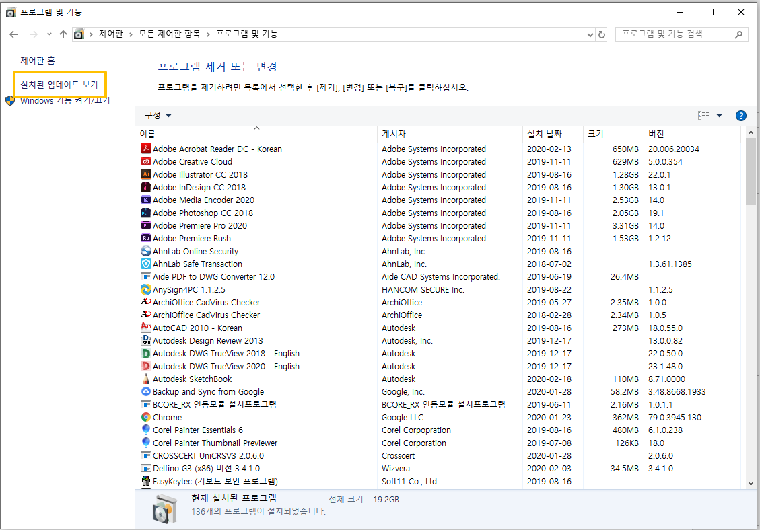
Task: Select ArchiOffice CadVirus Checker version 1.0.5
Action: coord(438,315)
